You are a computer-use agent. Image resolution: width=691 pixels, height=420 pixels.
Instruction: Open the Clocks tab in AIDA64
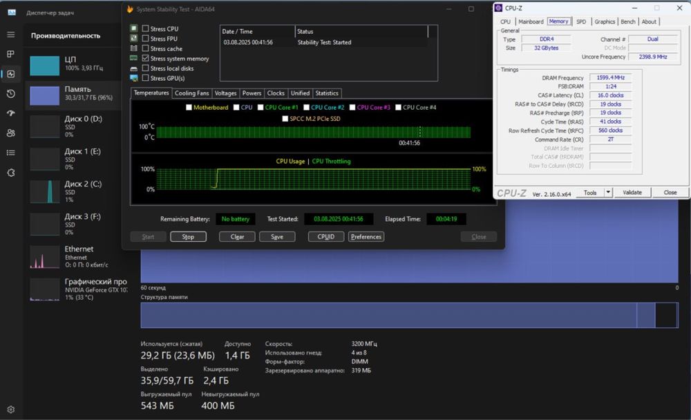point(276,93)
